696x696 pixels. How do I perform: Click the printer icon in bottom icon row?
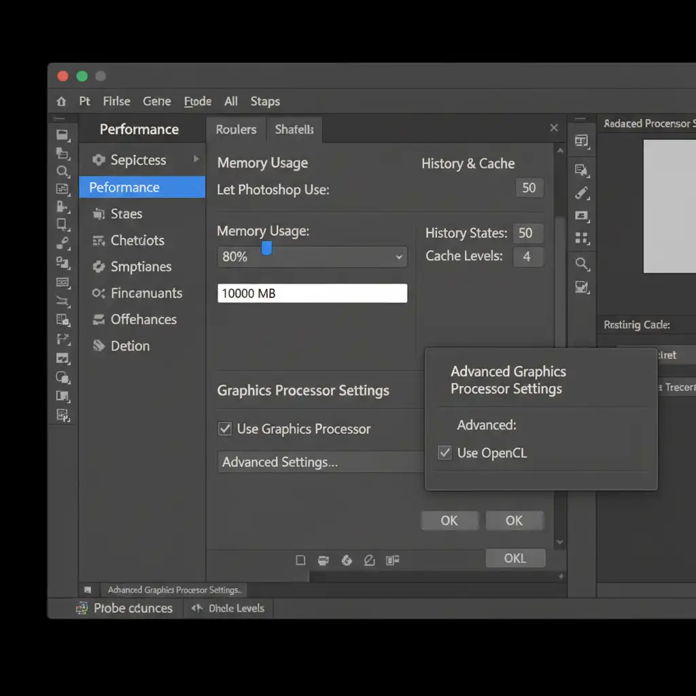click(324, 560)
